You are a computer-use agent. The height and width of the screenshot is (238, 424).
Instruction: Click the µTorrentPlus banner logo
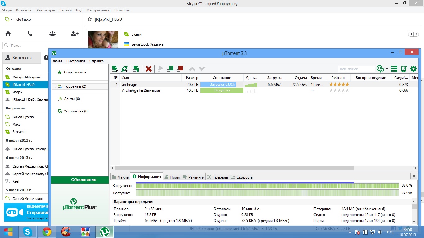pyautogui.click(x=79, y=204)
